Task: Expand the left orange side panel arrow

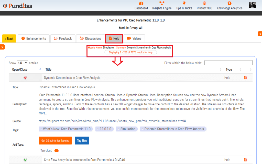Action: tap(2, 47)
